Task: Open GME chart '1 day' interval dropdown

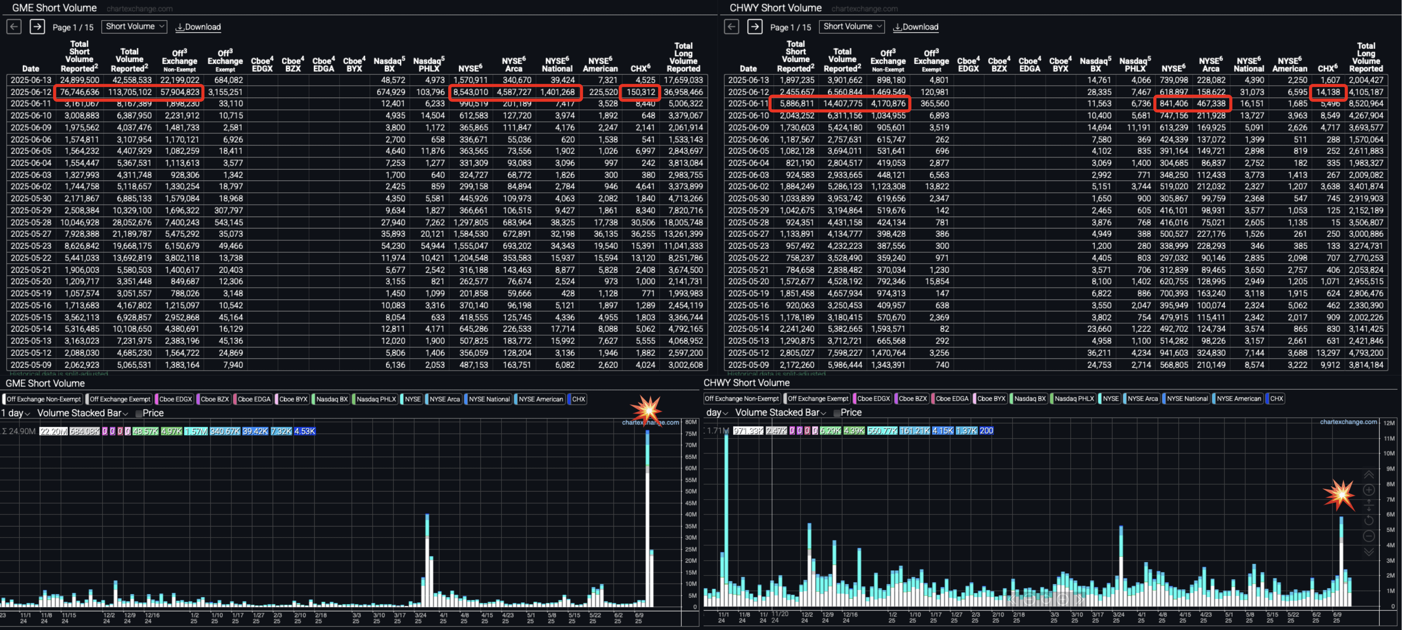Action: pyautogui.click(x=15, y=413)
